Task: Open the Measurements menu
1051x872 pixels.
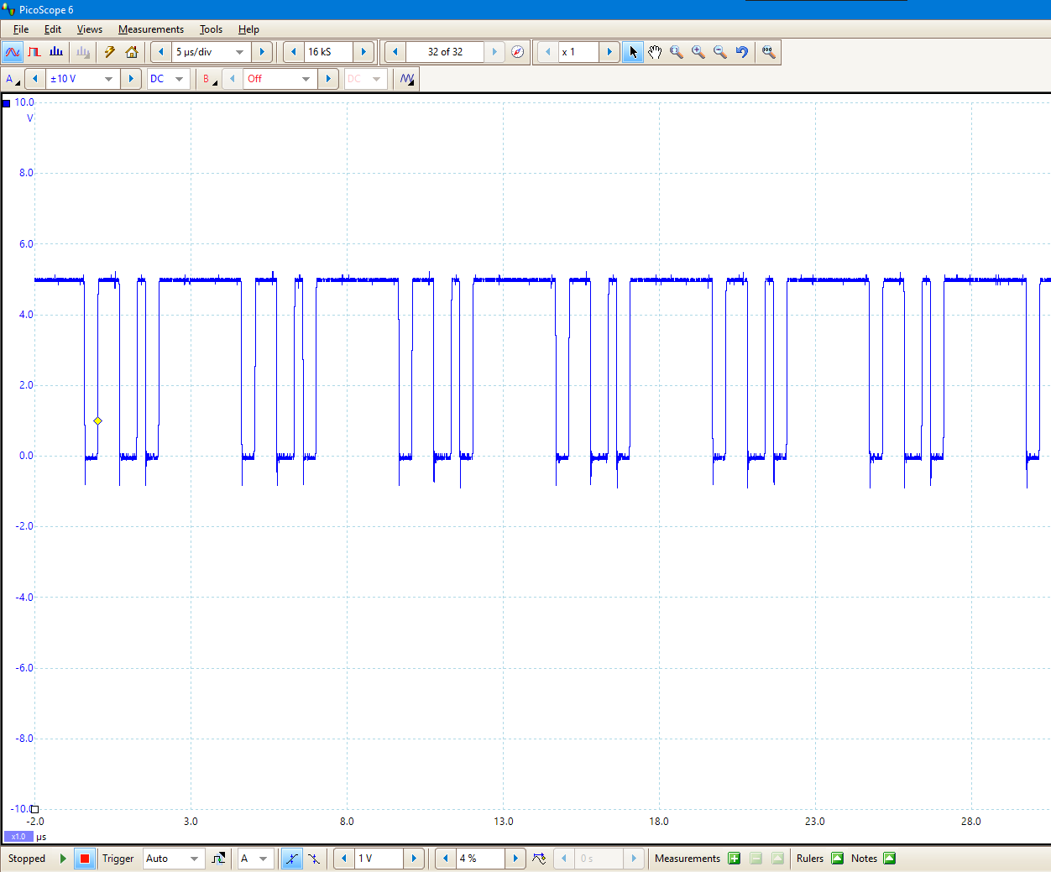Action: click(151, 29)
